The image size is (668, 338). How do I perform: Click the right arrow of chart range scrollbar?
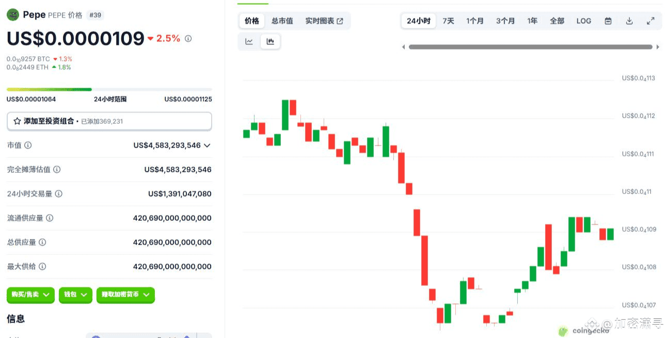click(x=658, y=47)
